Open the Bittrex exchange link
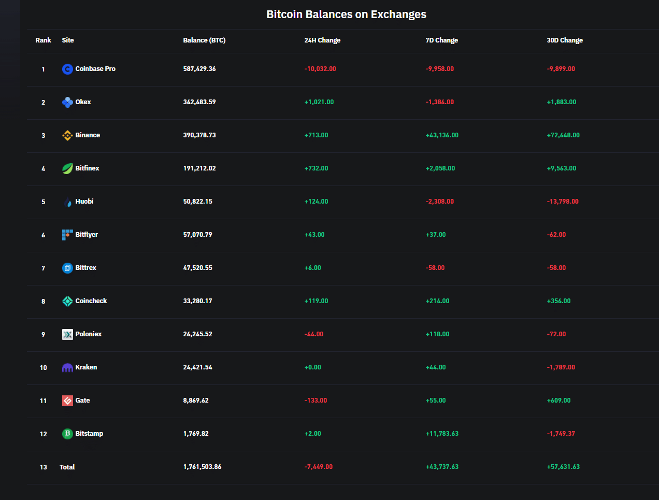Image resolution: width=659 pixels, height=500 pixels. point(85,268)
